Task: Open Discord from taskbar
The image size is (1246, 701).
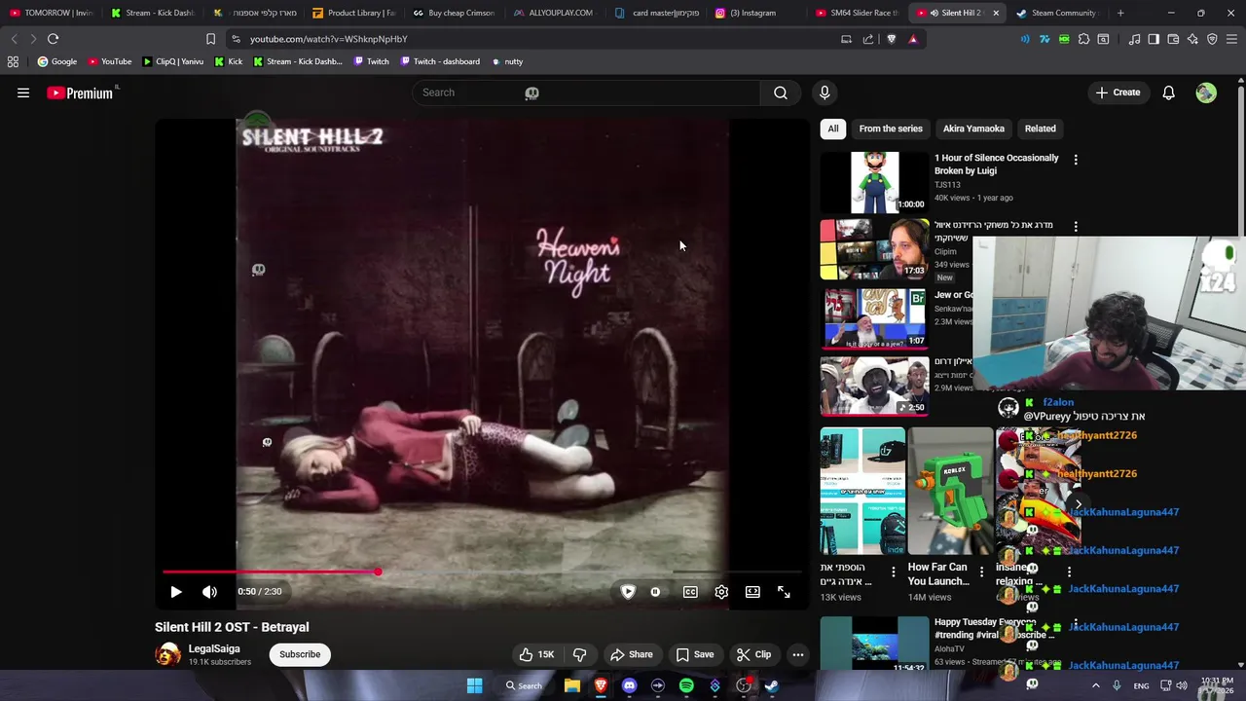Action: point(629,685)
